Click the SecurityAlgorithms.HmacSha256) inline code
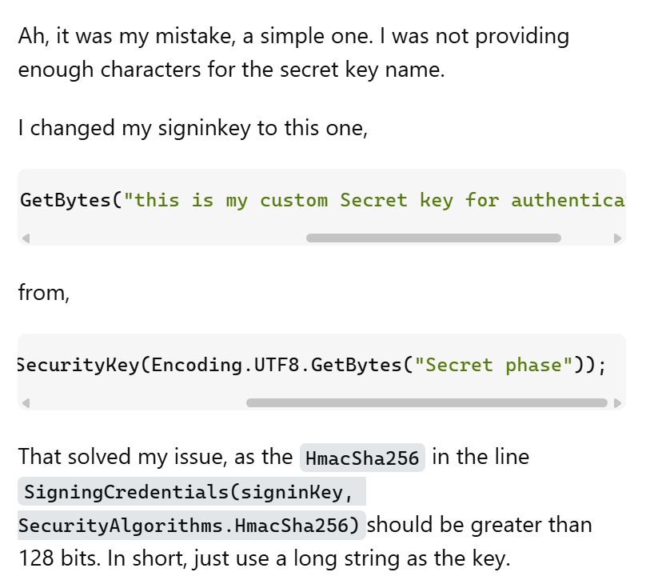 [x=192, y=526]
